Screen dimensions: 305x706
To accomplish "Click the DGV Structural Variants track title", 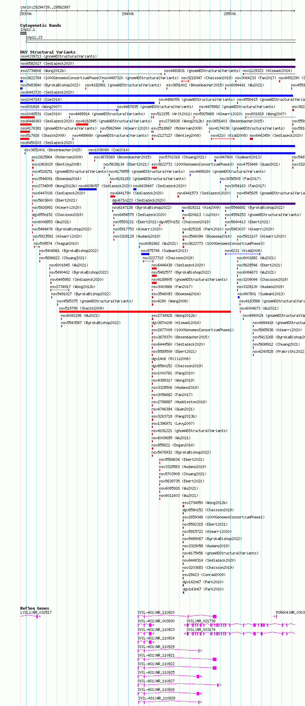I will tap(48, 52).
